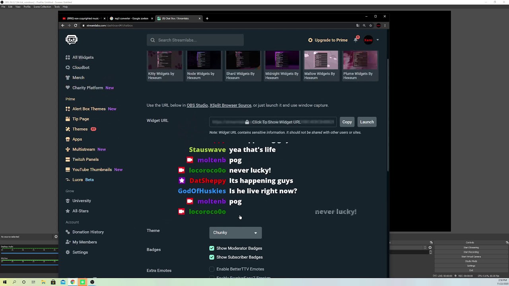The height and width of the screenshot is (286, 509).
Task: Open the OBS Scene Collection menu
Action: (42, 7)
